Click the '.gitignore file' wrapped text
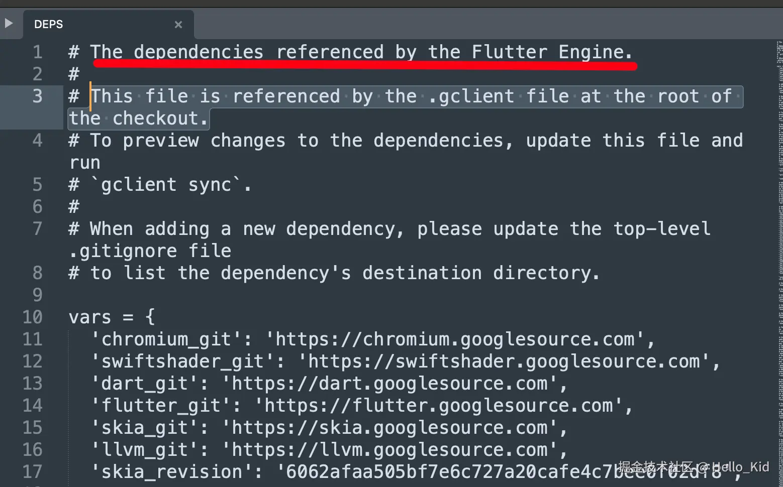The width and height of the screenshot is (783, 487). tap(150, 251)
